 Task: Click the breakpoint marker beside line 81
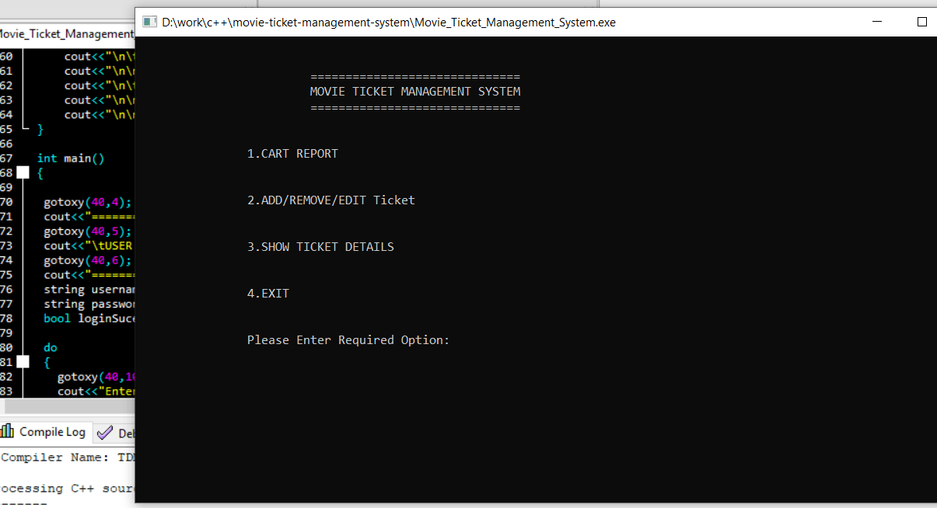(x=23, y=361)
